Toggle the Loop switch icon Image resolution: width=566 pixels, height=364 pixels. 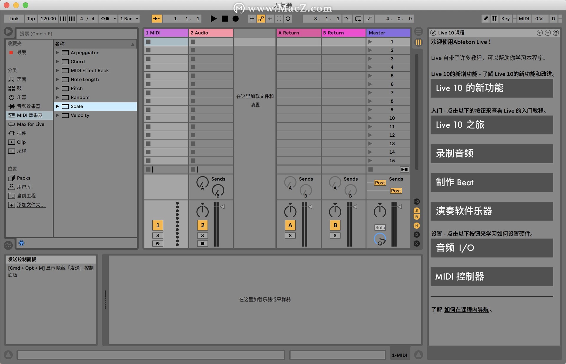point(358,19)
